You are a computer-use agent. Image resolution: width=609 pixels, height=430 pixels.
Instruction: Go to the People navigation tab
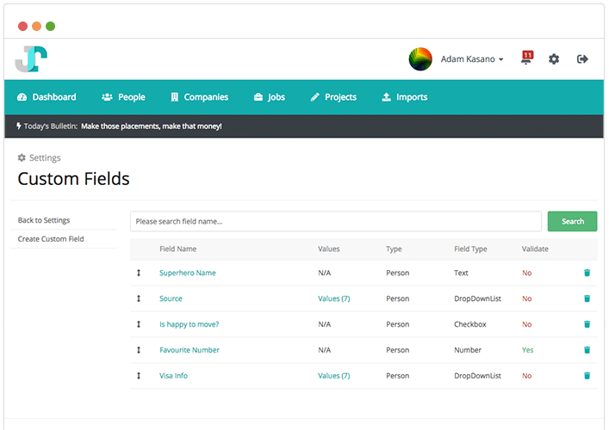pyautogui.click(x=123, y=97)
